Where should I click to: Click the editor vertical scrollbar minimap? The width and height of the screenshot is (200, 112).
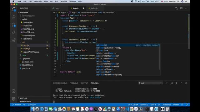(x=189, y=31)
